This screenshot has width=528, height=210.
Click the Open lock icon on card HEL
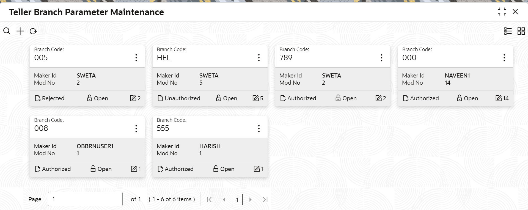[x=218, y=98]
